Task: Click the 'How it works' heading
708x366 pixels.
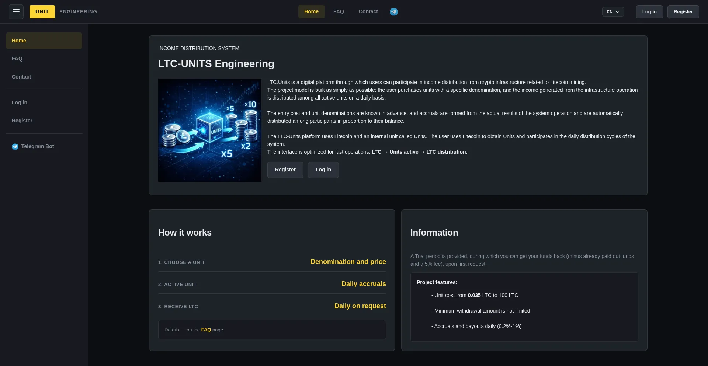Action: (185, 233)
